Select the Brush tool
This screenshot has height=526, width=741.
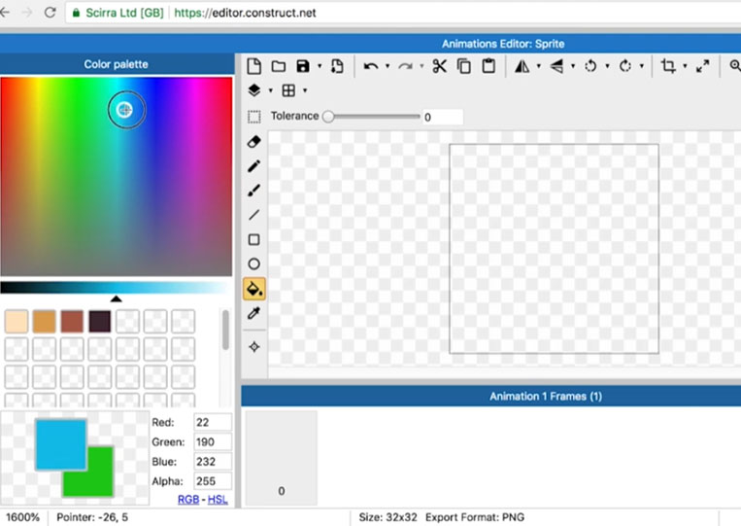pyautogui.click(x=254, y=191)
